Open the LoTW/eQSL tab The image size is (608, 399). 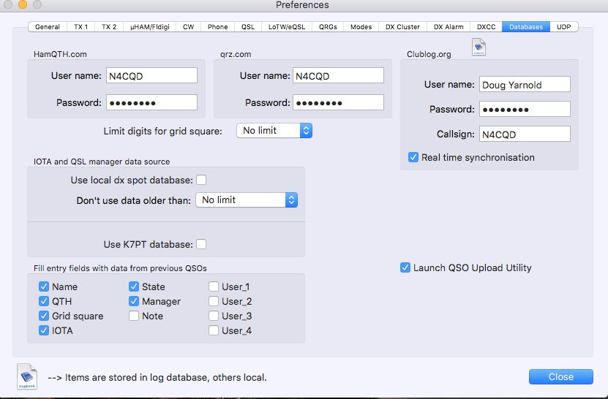(286, 27)
